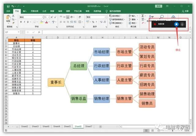Click the insert function fx icon
This screenshot has height=136, width=196.
click(39, 32)
